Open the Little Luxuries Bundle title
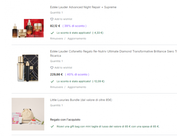Viewport: 177px width, 136px height. (x=81, y=100)
